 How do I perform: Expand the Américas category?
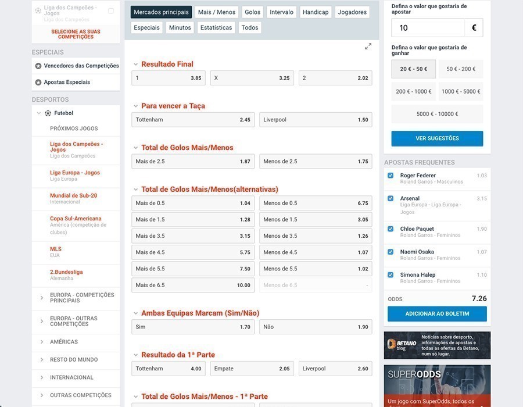(42, 342)
